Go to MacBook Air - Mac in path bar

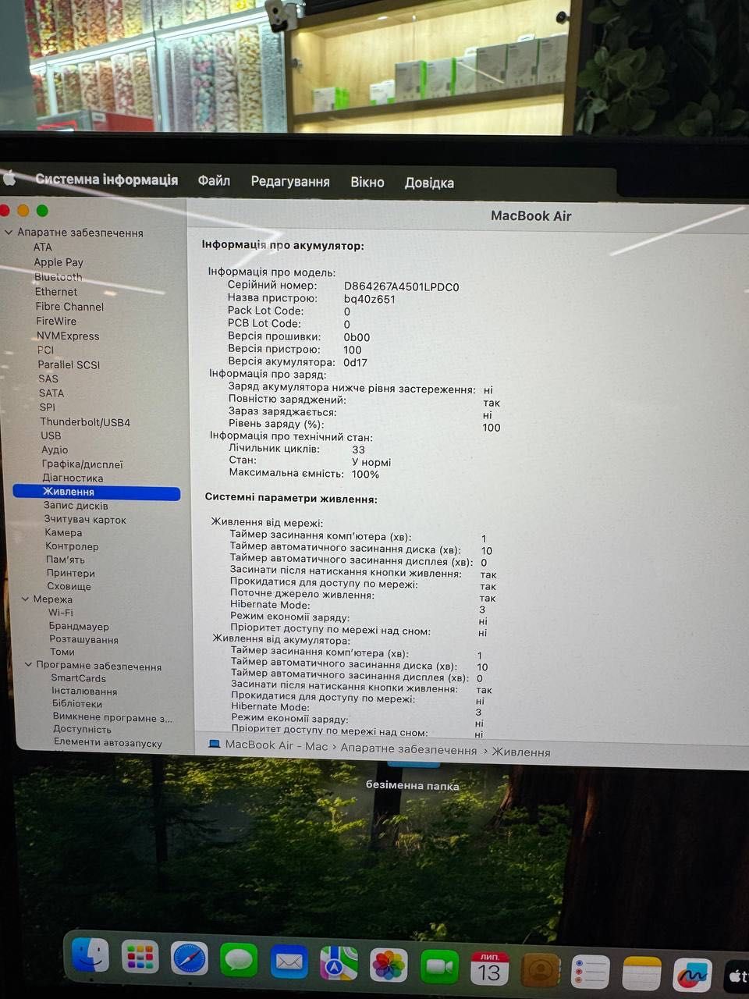(x=276, y=745)
